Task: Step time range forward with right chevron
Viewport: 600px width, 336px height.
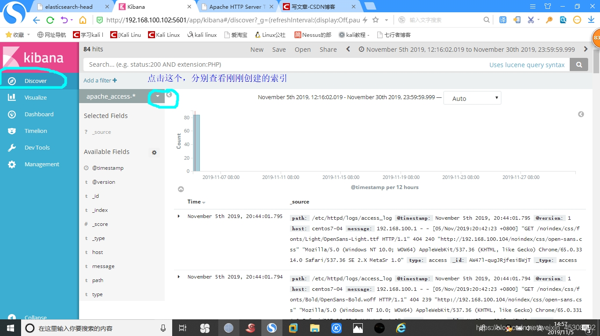Action: point(586,49)
